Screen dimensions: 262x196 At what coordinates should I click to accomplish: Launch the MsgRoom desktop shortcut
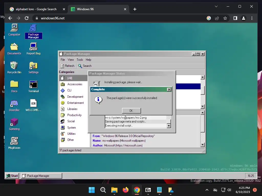(x=14, y=143)
